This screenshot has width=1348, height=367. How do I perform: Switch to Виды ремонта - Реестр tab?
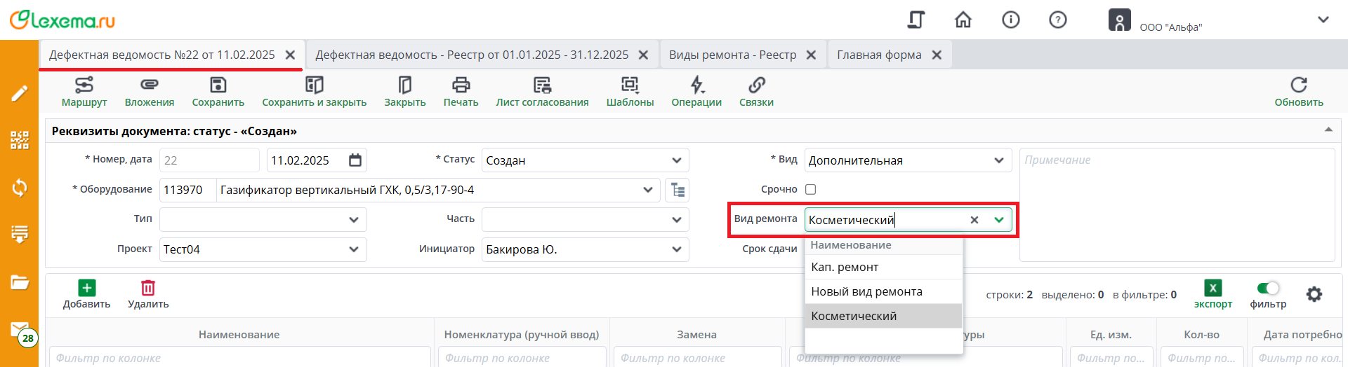coord(732,55)
